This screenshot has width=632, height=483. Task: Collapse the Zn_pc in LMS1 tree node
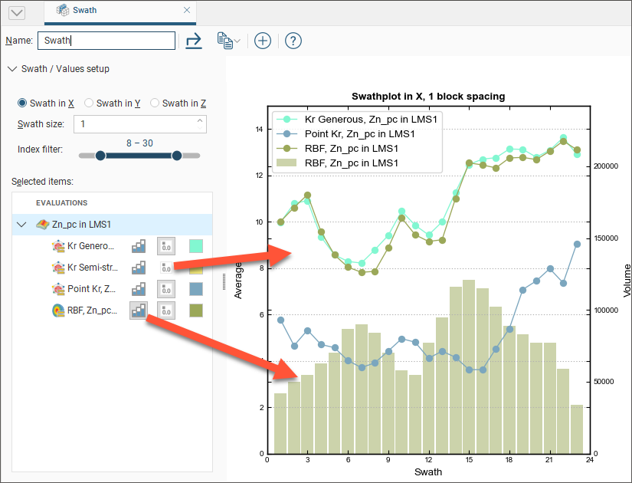pyautogui.click(x=21, y=225)
